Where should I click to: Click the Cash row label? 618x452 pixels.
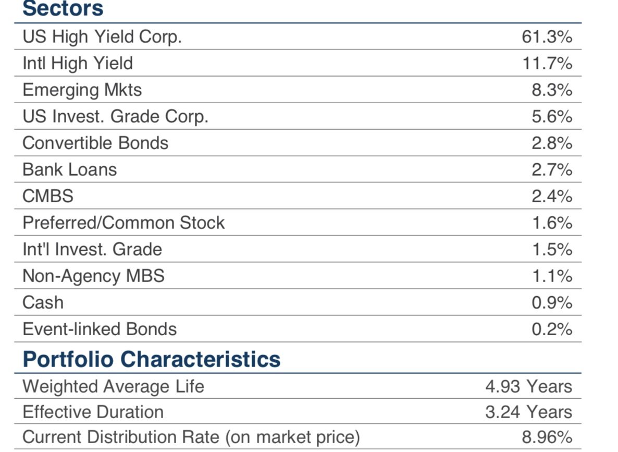point(43,302)
